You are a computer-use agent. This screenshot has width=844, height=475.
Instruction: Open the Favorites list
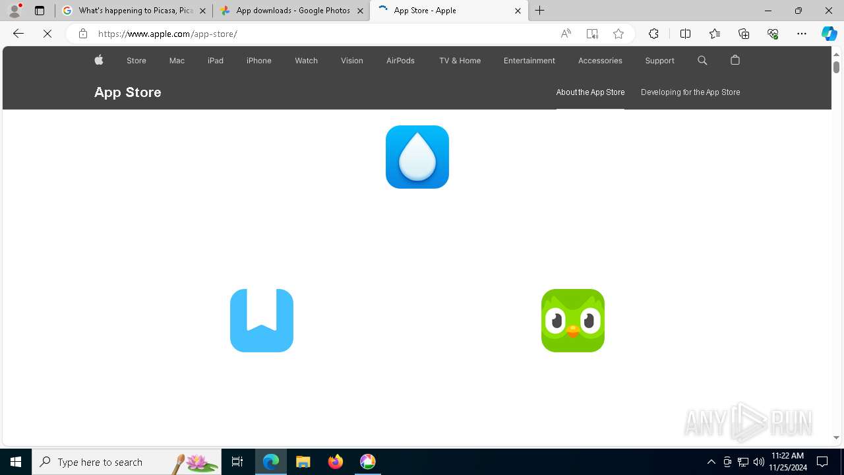[715, 34]
